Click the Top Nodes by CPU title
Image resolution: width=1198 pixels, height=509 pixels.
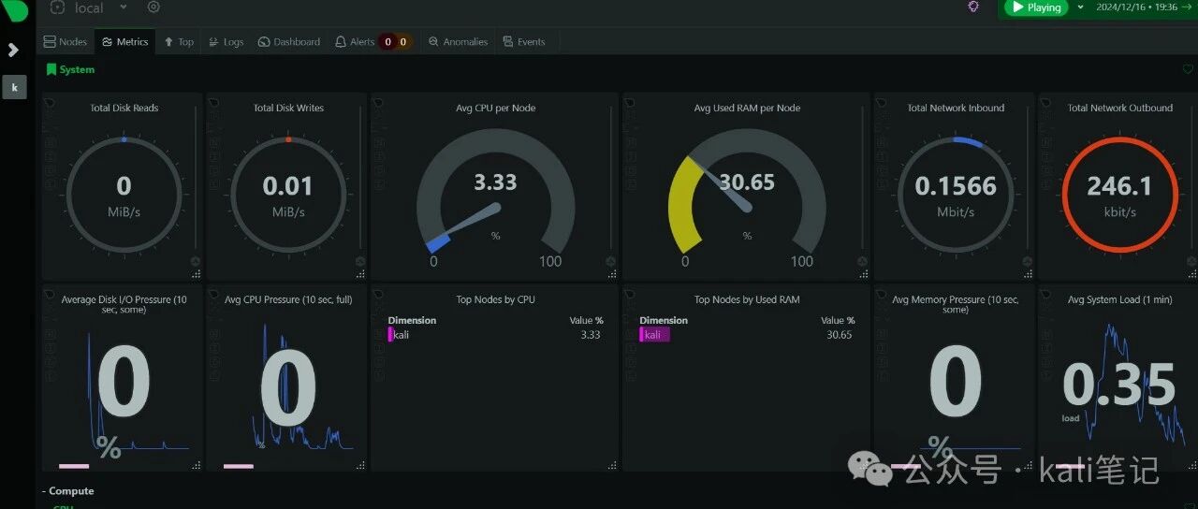click(x=495, y=300)
